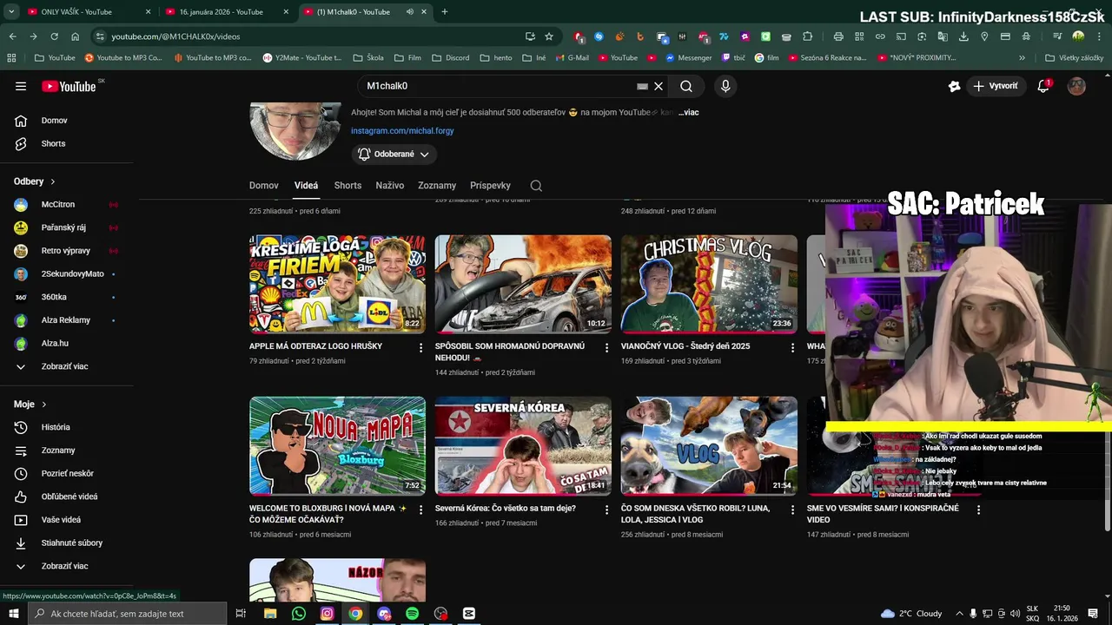Open the Chrome tab search dropdown
1112x625 pixels.
tap(11, 11)
